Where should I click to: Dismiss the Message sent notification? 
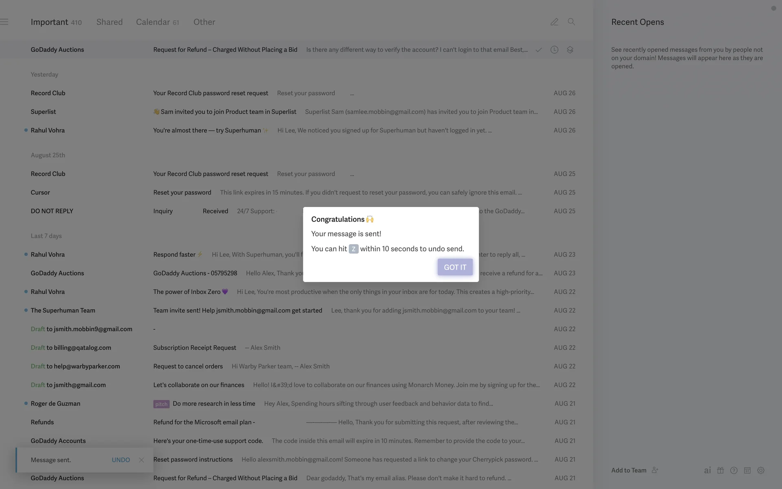[141, 460]
